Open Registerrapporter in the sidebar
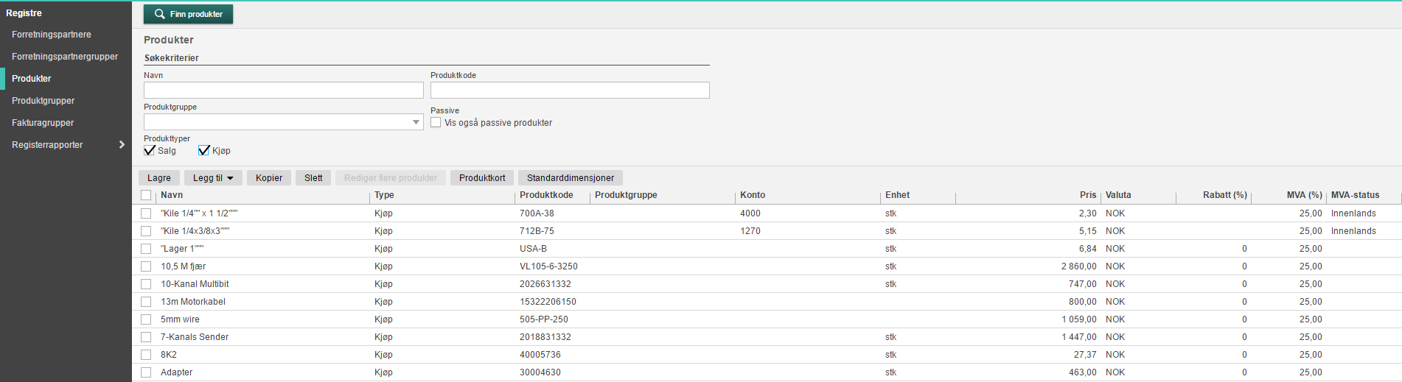This screenshot has width=1402, height=382. (x=47, y=145)
